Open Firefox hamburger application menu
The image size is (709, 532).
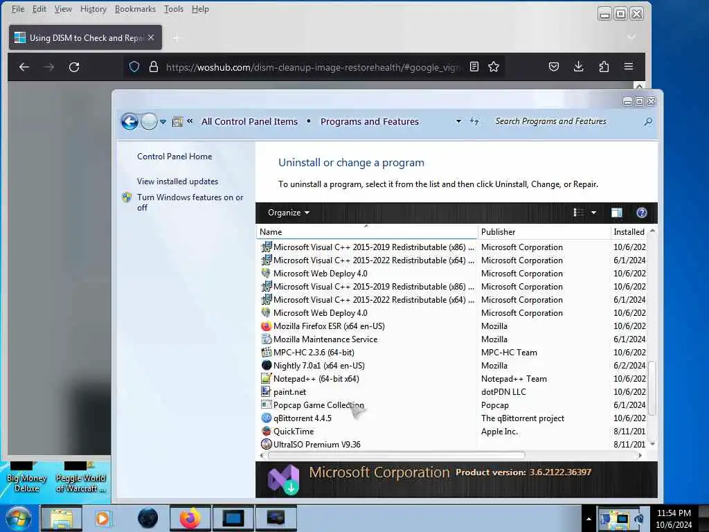tap(629, 67)
